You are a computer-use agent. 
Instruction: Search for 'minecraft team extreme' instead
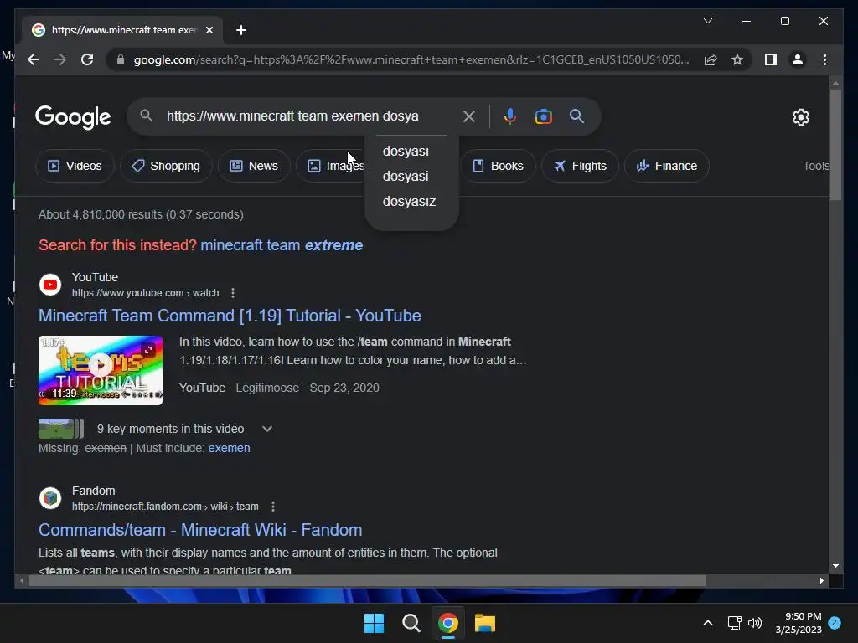[x=282, y=245]
